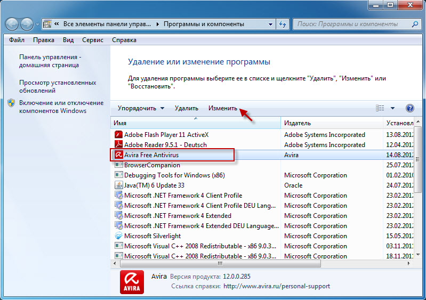Screen dimensions: 426x300
Task: Open the Сервис menu
Action: [x=93, y=40]
